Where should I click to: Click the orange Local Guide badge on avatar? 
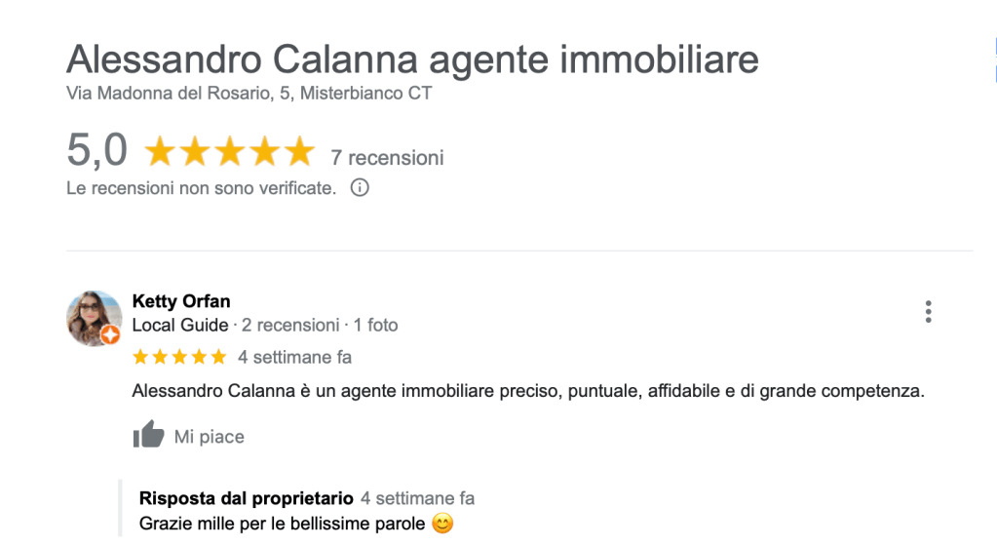pos(111,335)
